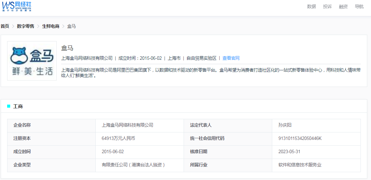
Task: Open the 数据 navigation item
Action: tap(311, 7)
